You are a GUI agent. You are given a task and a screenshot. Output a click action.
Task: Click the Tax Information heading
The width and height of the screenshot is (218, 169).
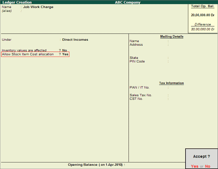click(171, 83)
